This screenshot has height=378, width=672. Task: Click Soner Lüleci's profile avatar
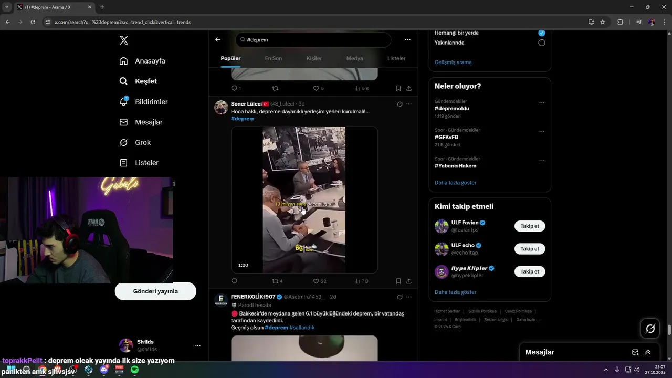coord(221,107)
